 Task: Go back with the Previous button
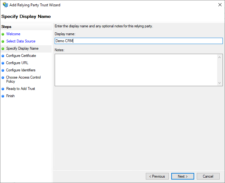pos(157,176)
